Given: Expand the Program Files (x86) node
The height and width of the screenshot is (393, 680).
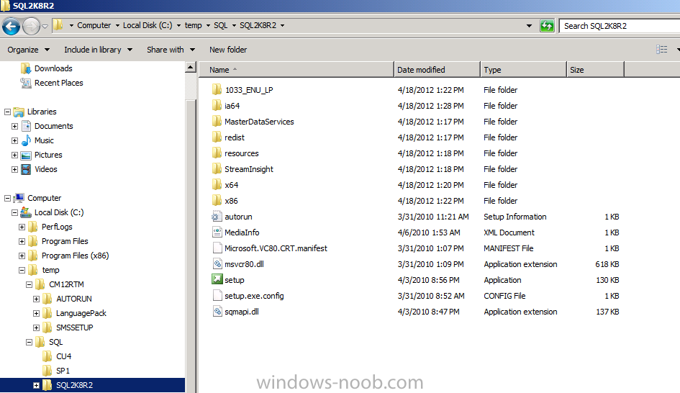Looking at the screenshot, I should (x=22, y=256).
